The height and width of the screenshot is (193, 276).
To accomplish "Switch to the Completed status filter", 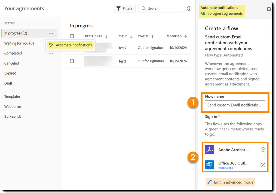I will tap(13, 53).
